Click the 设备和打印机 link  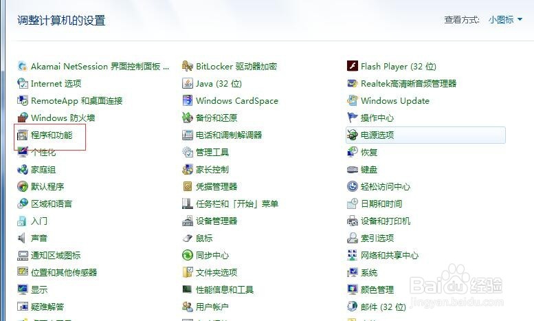click(x=386, y=221)
